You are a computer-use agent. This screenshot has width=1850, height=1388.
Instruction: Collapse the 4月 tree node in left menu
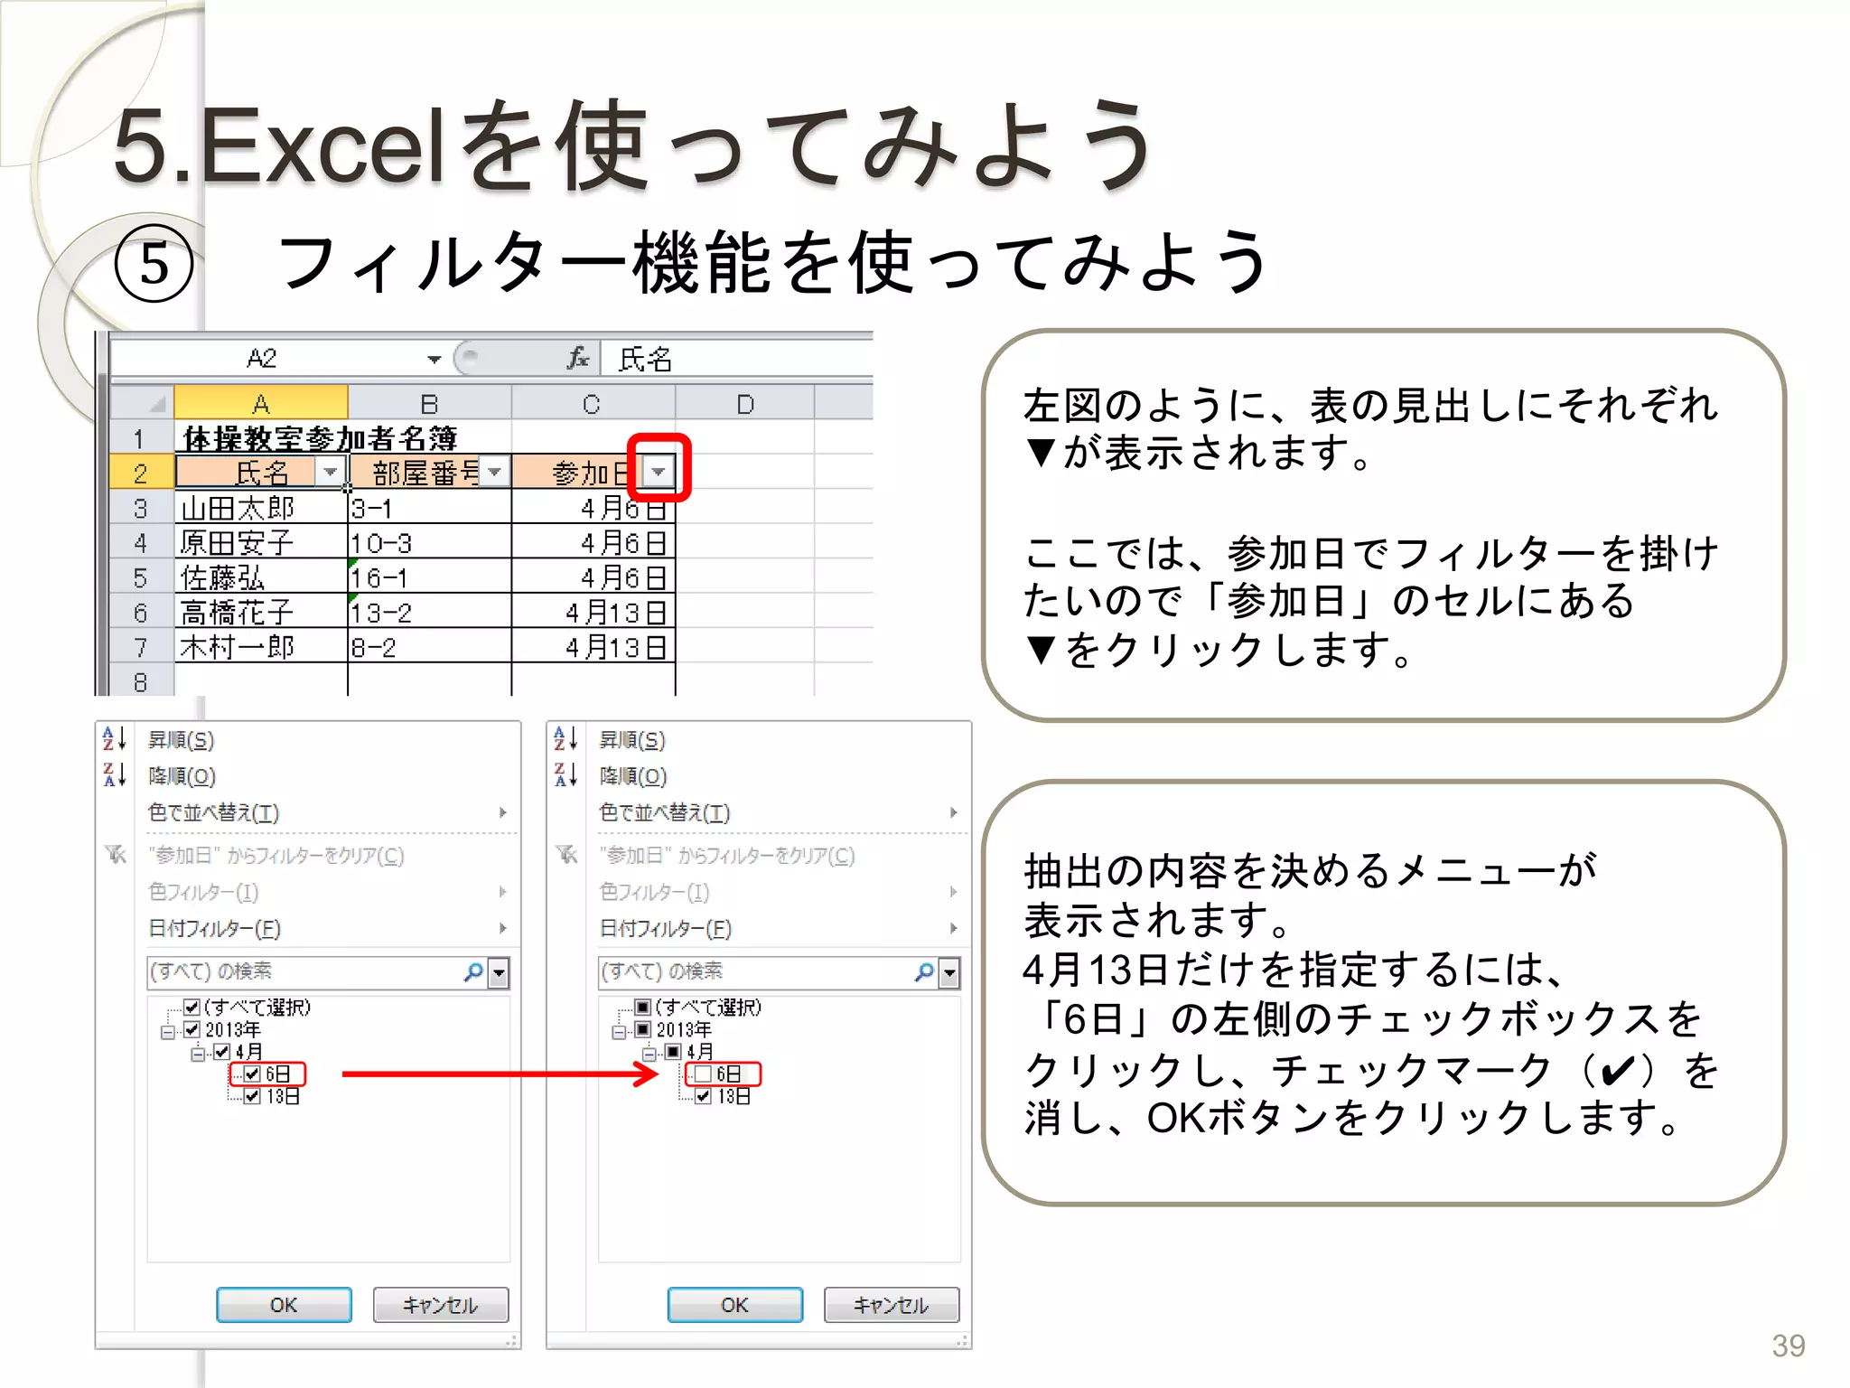pos(199,1054)
